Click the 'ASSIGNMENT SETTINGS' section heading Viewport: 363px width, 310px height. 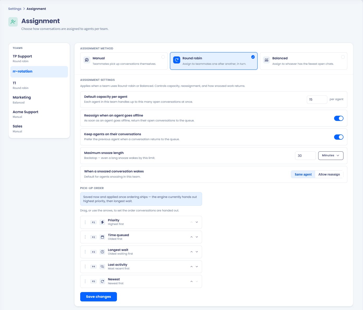[x=97, y=80]
